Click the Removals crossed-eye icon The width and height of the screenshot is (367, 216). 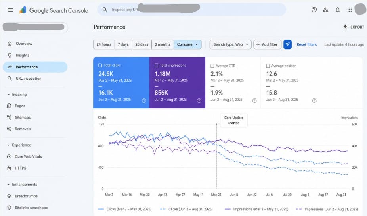coord(9,129)
